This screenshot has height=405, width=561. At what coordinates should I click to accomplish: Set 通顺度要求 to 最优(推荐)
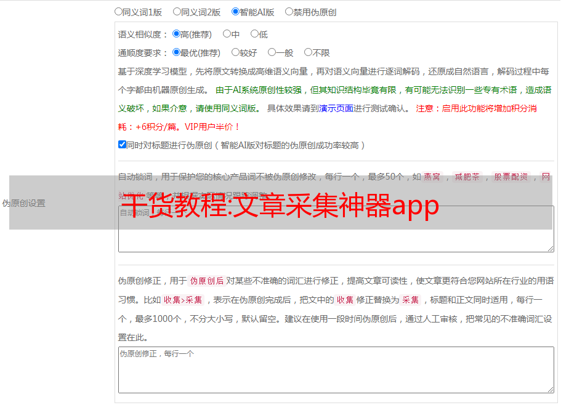click(x=177, y=52)
